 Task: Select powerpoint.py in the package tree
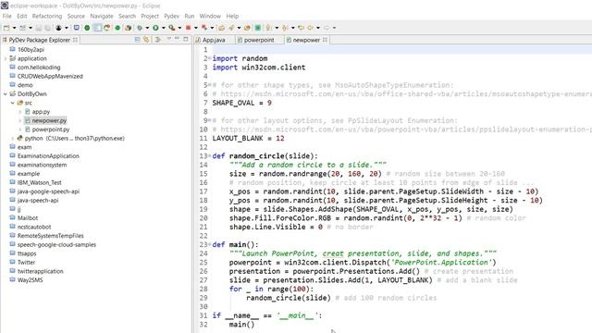point(51,129)
